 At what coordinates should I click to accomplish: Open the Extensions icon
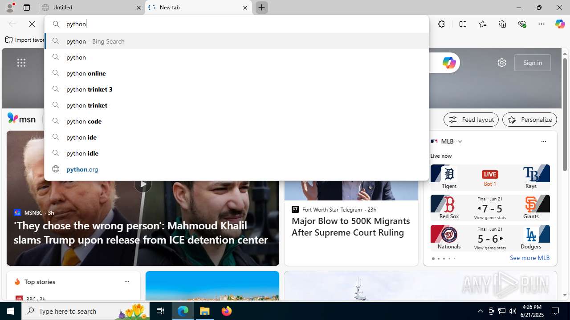point(441,24)
